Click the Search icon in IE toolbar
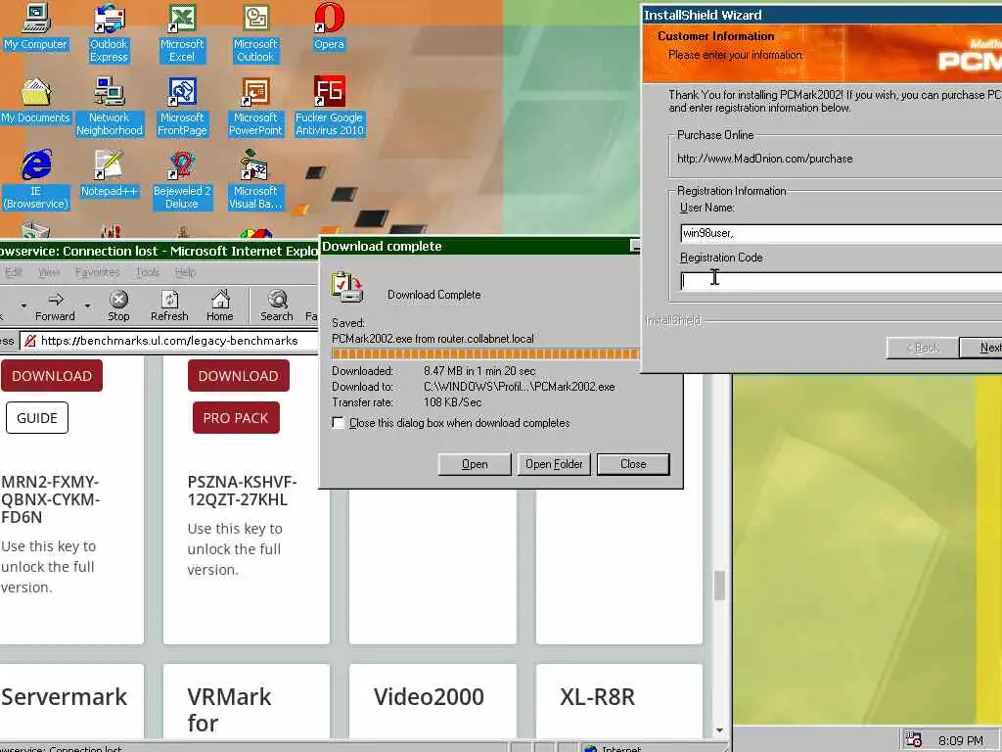 click(x=277, y=305)
